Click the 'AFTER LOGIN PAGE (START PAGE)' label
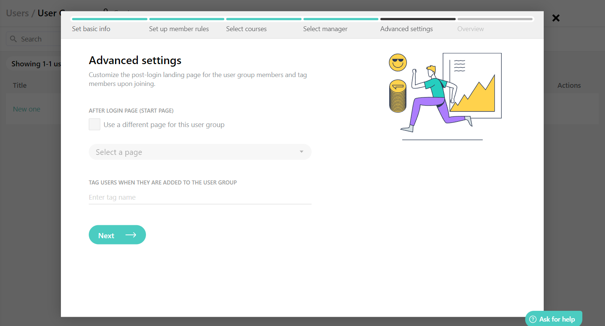The width and height of the screenshot is (605, 326). [131, 111]
